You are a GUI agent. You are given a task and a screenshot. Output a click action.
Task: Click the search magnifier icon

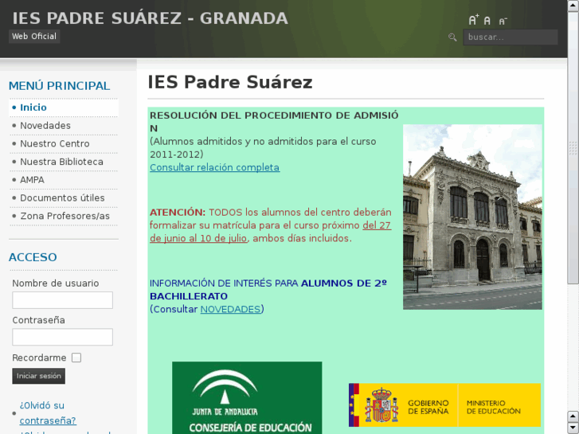pyautogui.click(x=452, y=37)
